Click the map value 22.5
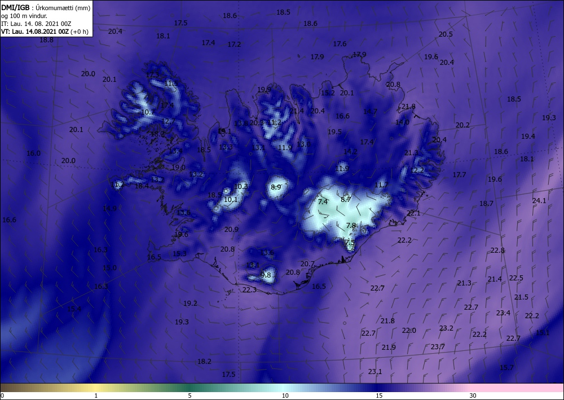 click(516, 278)
